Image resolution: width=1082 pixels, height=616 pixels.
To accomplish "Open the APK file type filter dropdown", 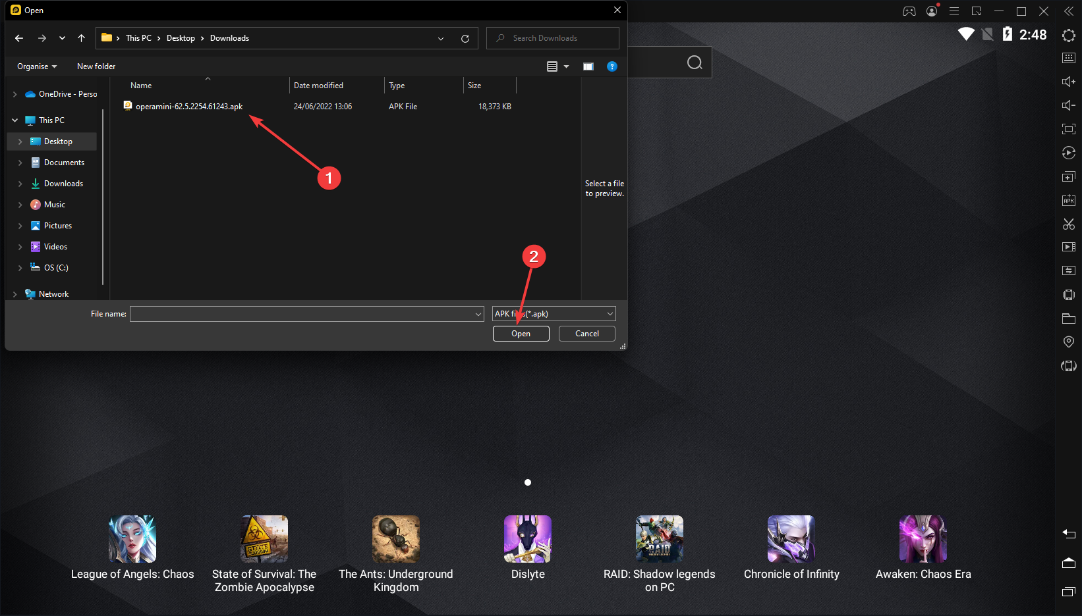I will tap(554, 314).
